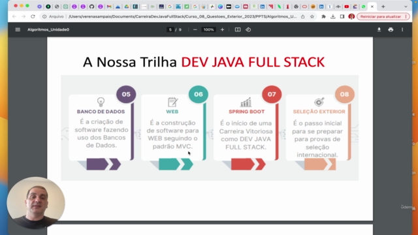Screen dimensions: 418x235
Task: Reload the current page
Action: click(33, 16)
